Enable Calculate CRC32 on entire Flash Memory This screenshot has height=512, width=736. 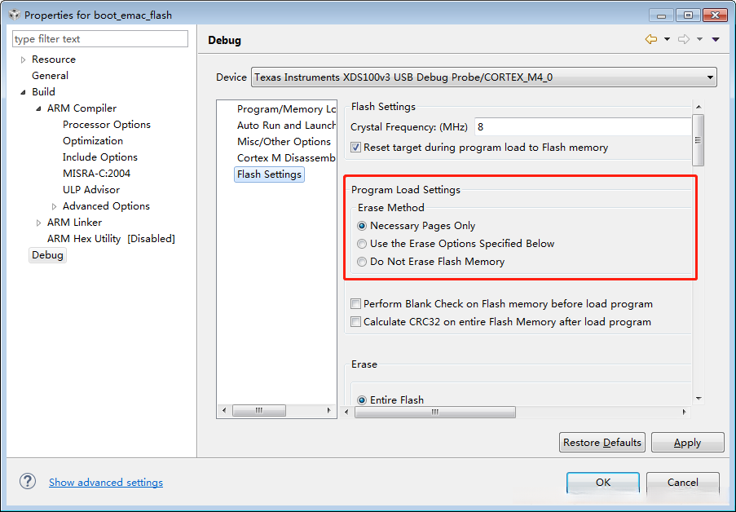click(x=356, y=322)
